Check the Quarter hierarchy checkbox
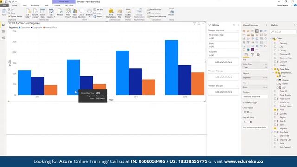Viewport: 297px width, 167px height. 278,80
